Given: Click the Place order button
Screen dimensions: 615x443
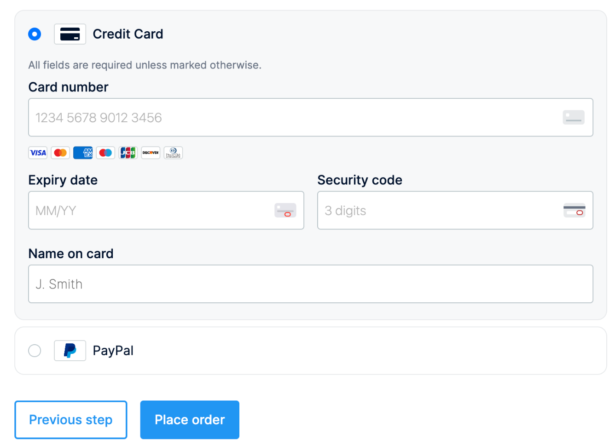Looking at the screenshot, I should (x=190, y=420).
